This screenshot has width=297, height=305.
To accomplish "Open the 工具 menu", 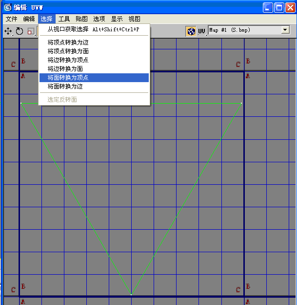I will pyautogui.click(x=64, y=19).
